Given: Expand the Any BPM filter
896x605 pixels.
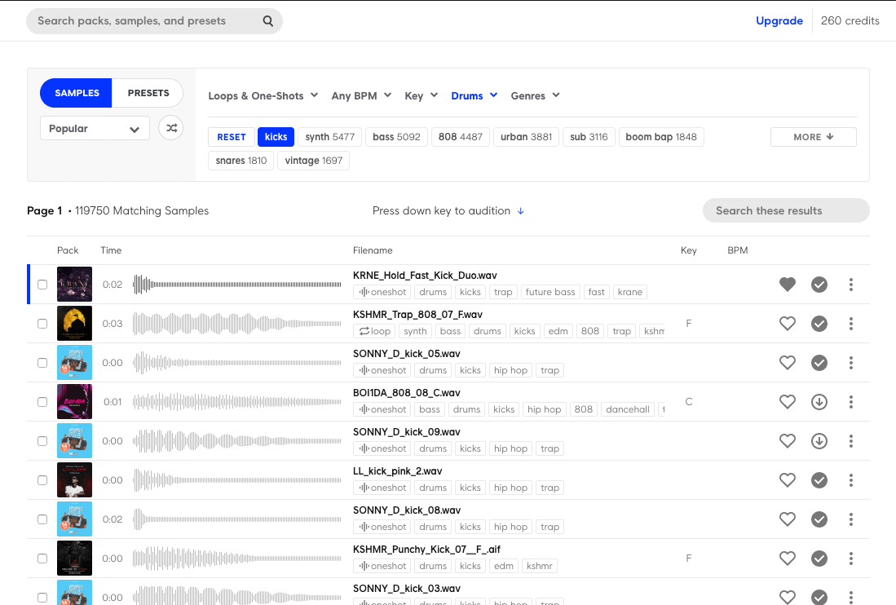Looking at the screenshot, I should (361, 96).
